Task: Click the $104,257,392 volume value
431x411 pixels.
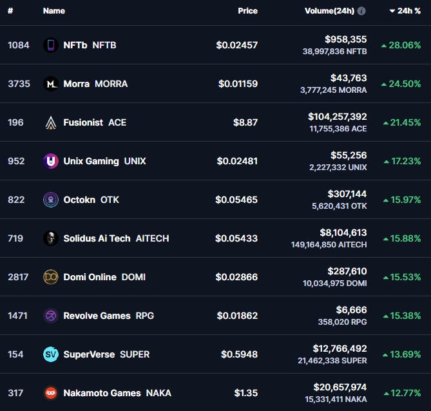Action: tap(338, 117)
